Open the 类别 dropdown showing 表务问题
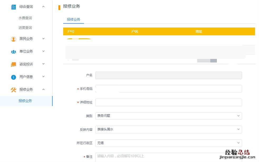 click(x=168, y=116)
